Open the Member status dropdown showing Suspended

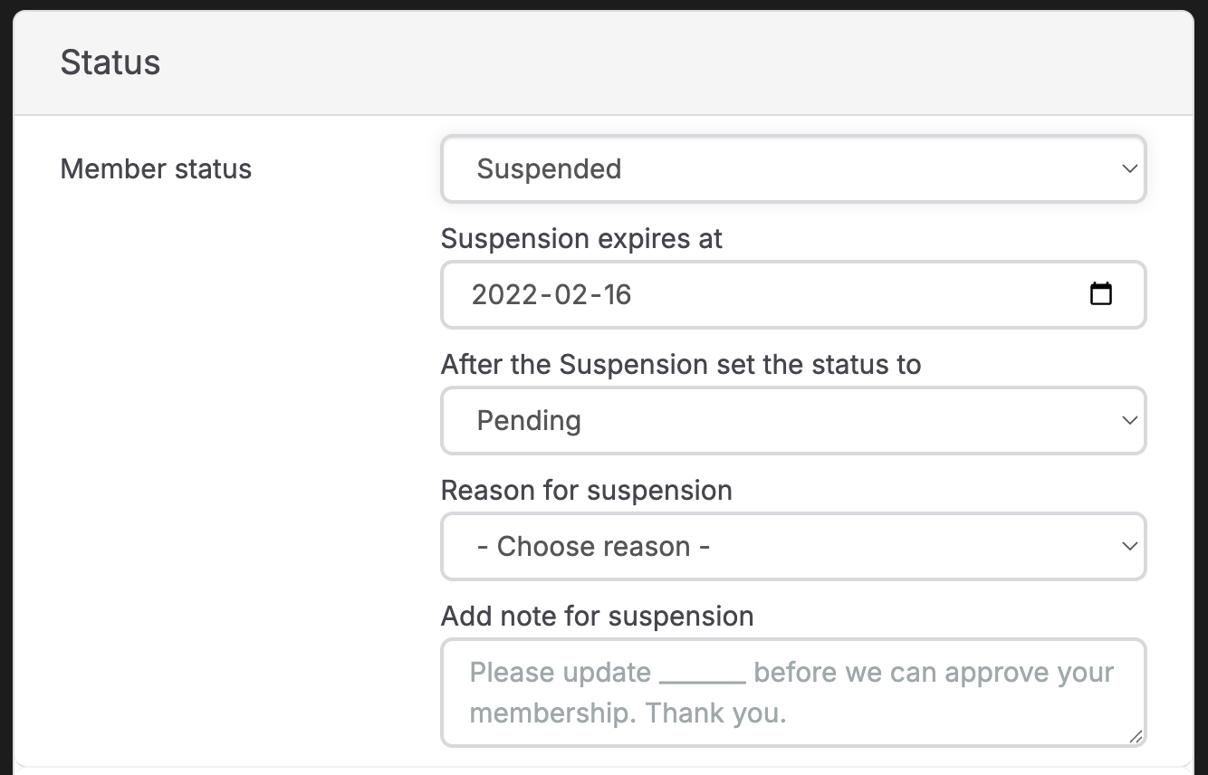[792, 169]
